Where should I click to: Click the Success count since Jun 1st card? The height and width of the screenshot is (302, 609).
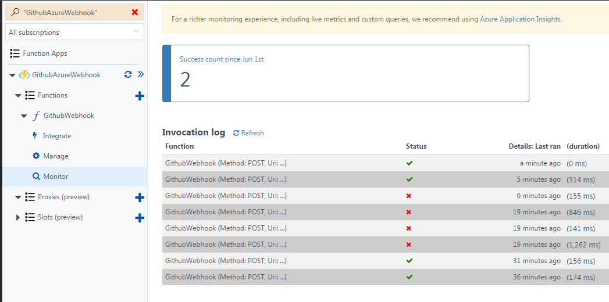(346, 74)
